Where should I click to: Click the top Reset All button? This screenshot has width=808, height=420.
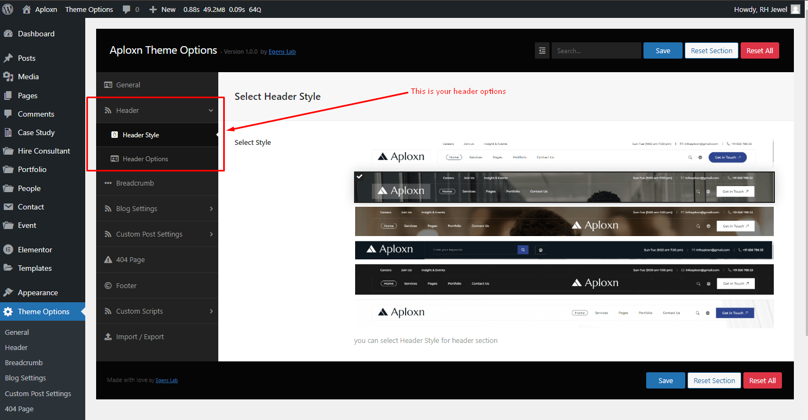point(760,50)
